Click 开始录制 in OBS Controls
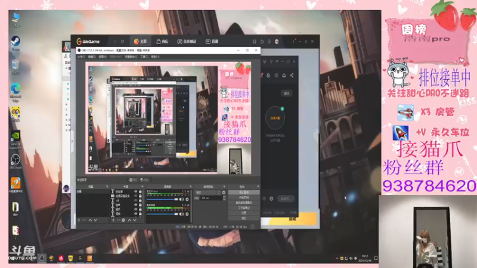 pos(244,198)
